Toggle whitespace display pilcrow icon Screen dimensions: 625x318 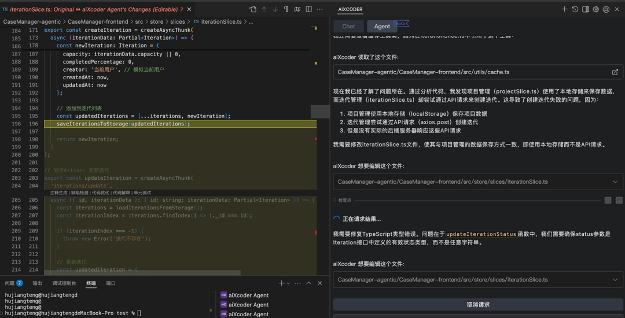pos(286,9)
